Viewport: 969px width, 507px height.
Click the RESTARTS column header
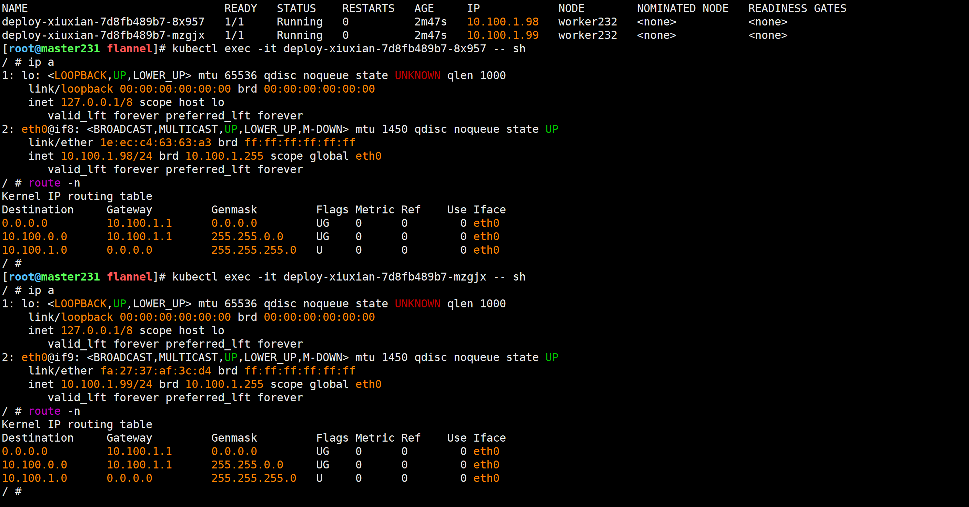(x=368, y=8)
